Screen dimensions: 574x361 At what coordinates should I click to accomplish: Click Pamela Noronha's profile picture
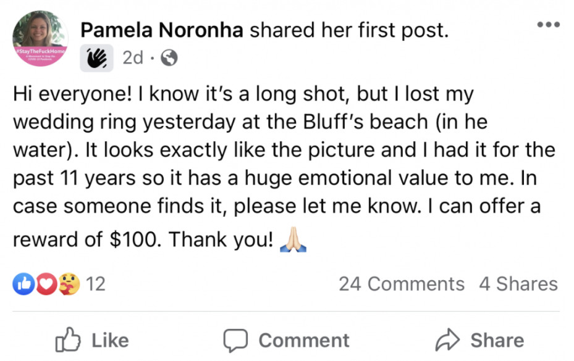pos(41,38)
